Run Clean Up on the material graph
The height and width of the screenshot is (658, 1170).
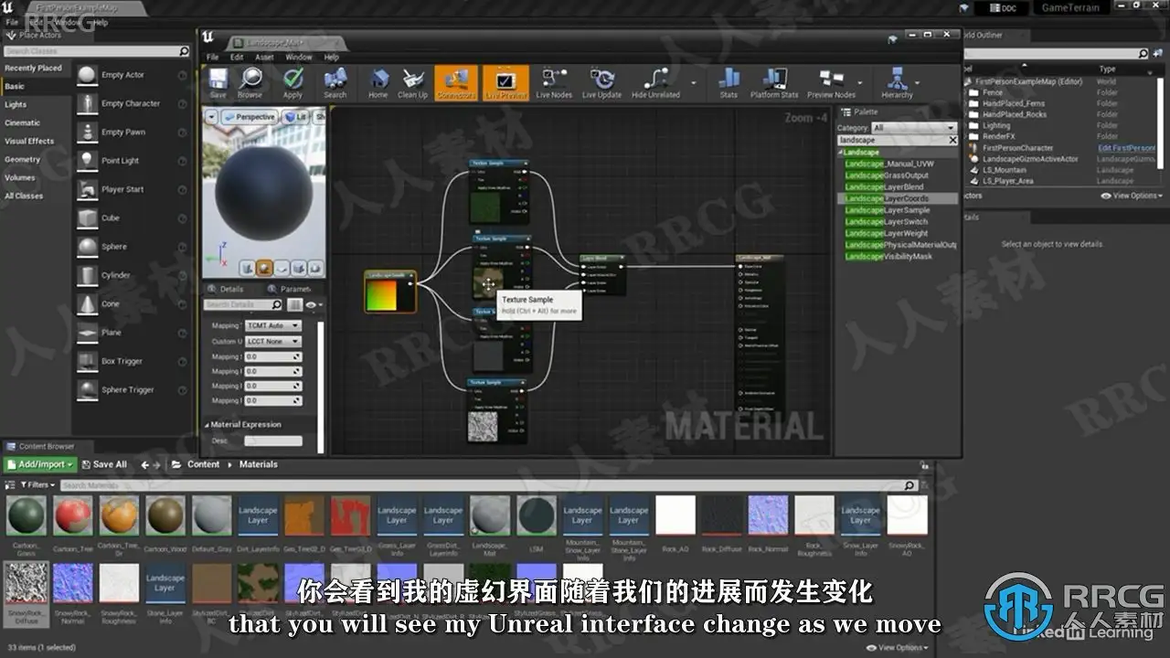(412, 82)
